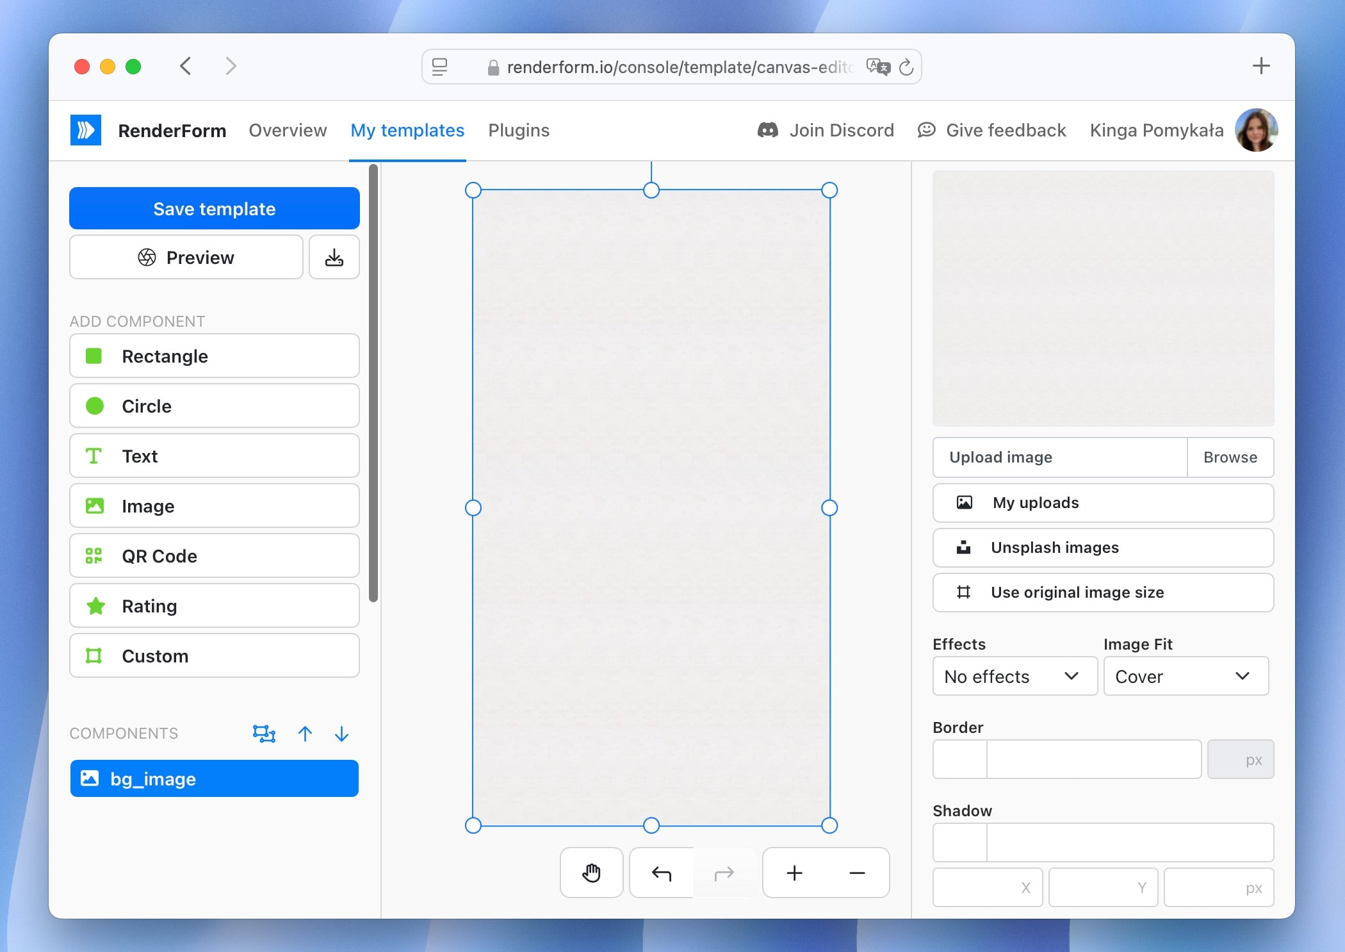Click the top-left resize handle of image

pos(473,190)
